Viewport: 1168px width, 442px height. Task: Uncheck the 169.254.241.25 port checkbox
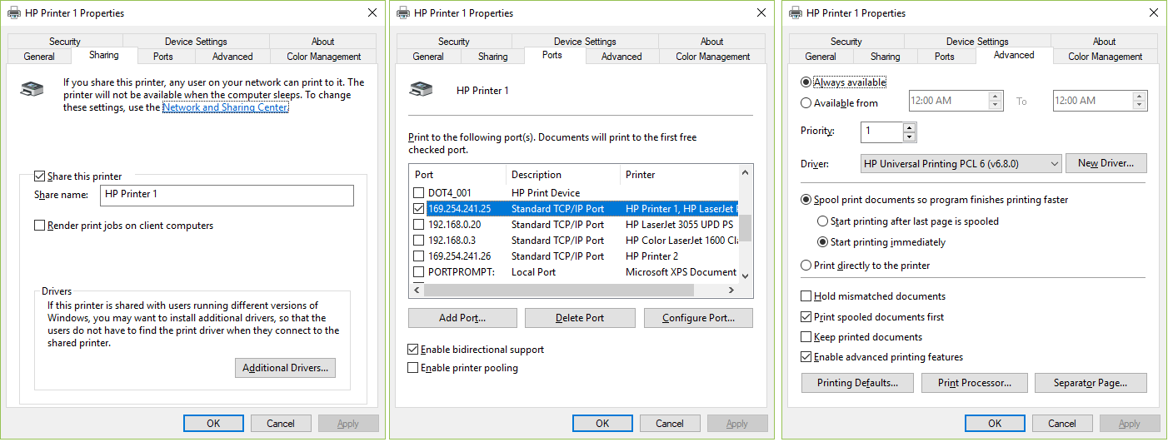tap(419, 208)
